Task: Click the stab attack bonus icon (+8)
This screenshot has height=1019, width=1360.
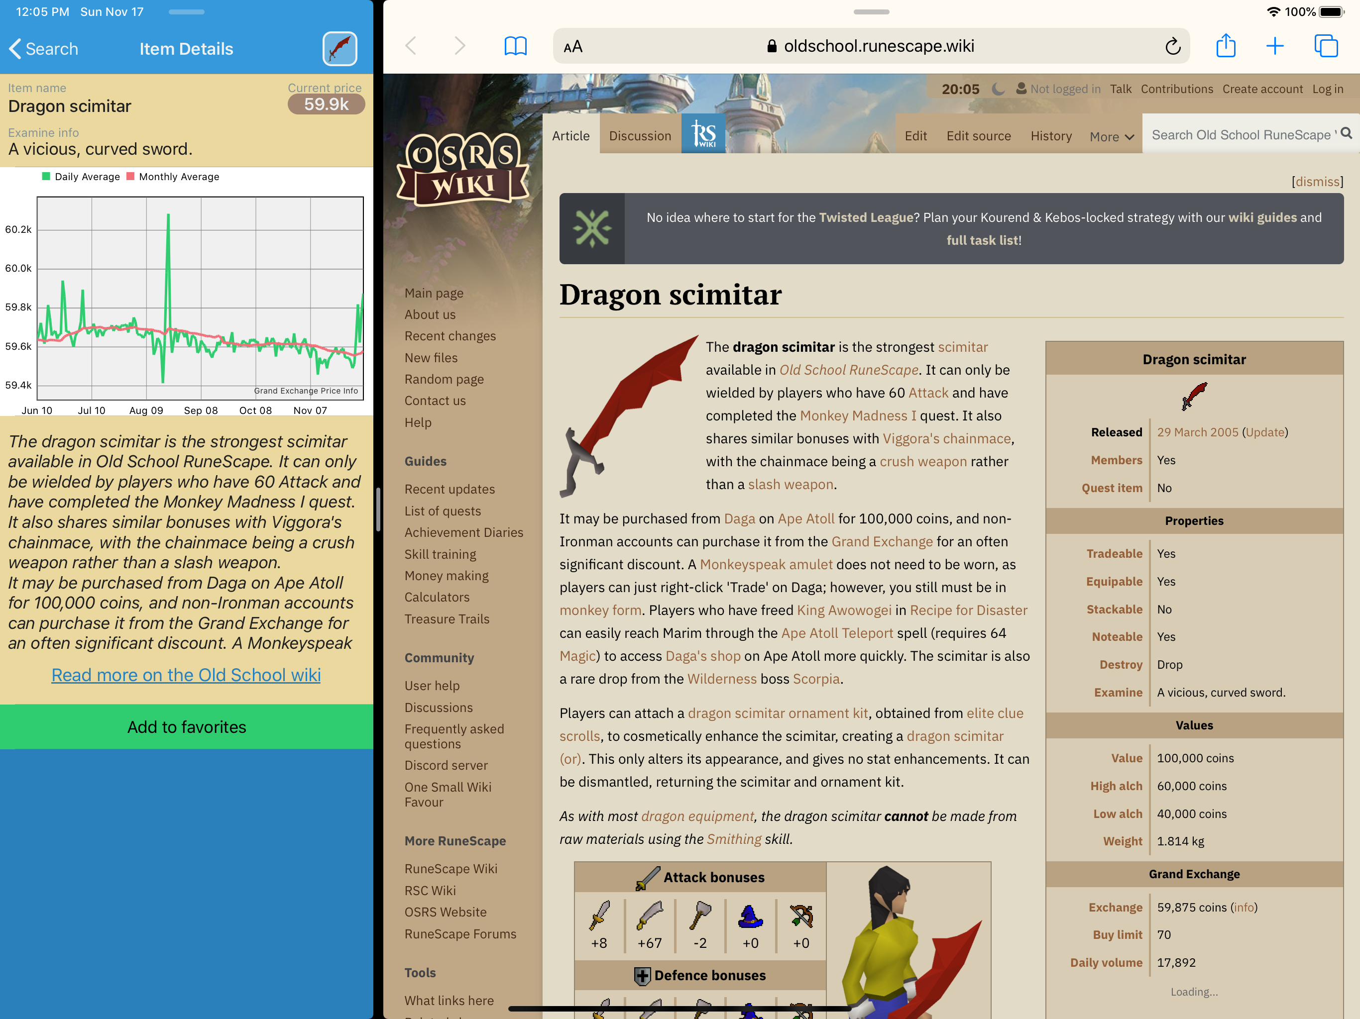Action: coord(599,915)
